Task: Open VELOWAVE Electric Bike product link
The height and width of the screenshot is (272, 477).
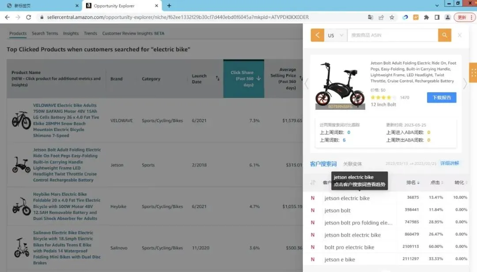Action: (x=66, y=120)
